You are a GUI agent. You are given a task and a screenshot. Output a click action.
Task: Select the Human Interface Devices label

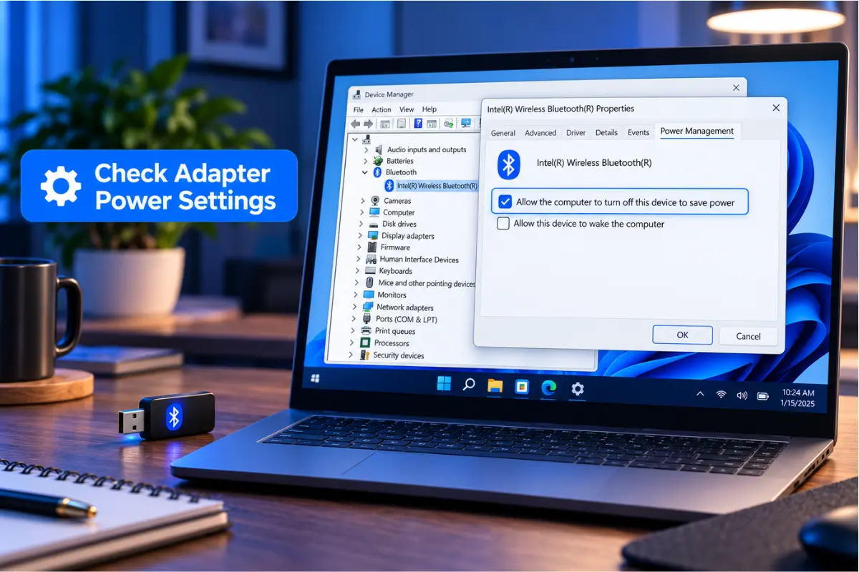(x=419, y=260)
